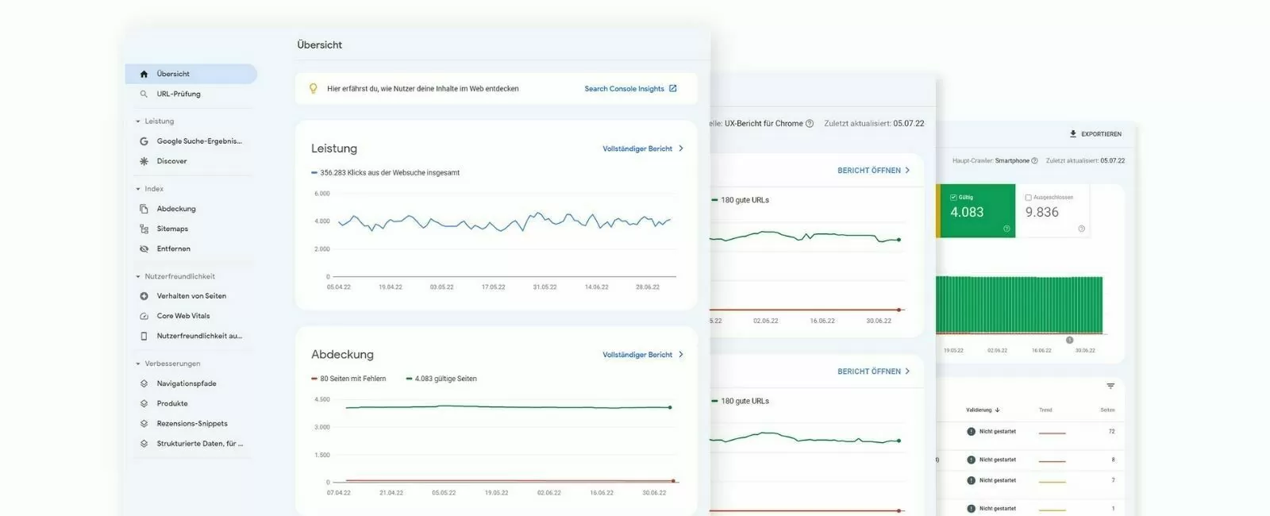Click chevron of lower Bericht öffnen
1270x516 pixels.
907,372
